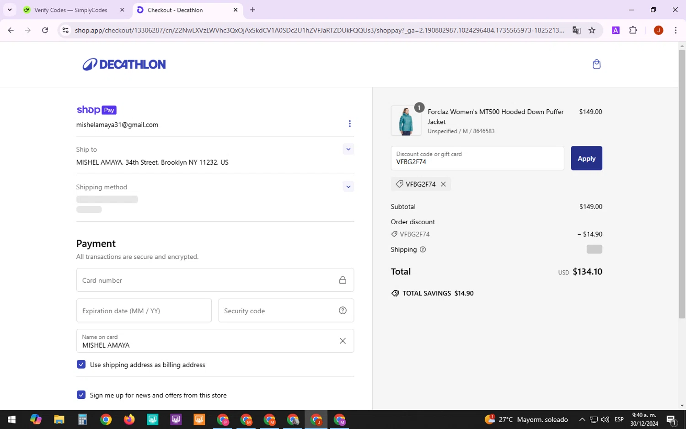This screenshot has width=686, height=429.
Task: Click the puffer jacket product thumbnail
Action: point(406,121)
